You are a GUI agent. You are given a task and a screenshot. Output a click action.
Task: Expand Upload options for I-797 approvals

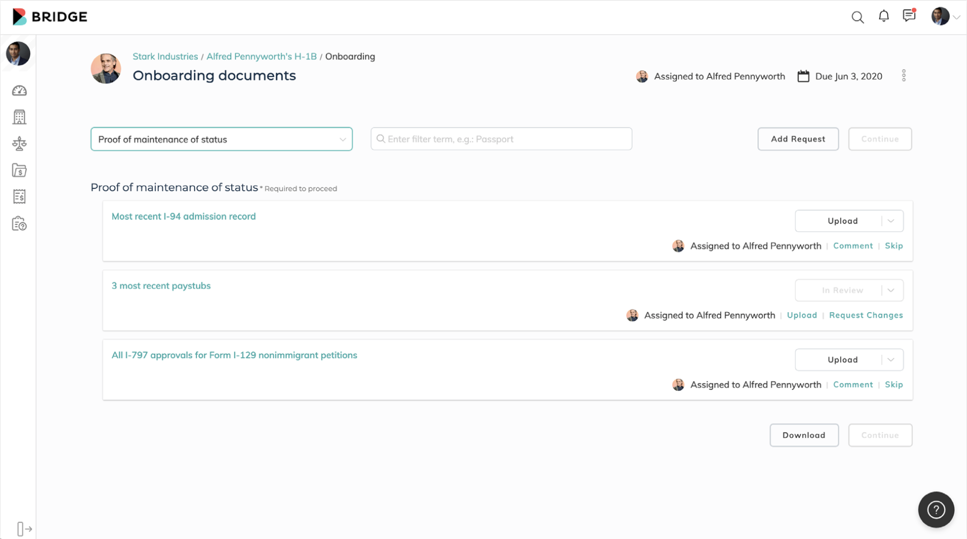(x=891, y=360)
